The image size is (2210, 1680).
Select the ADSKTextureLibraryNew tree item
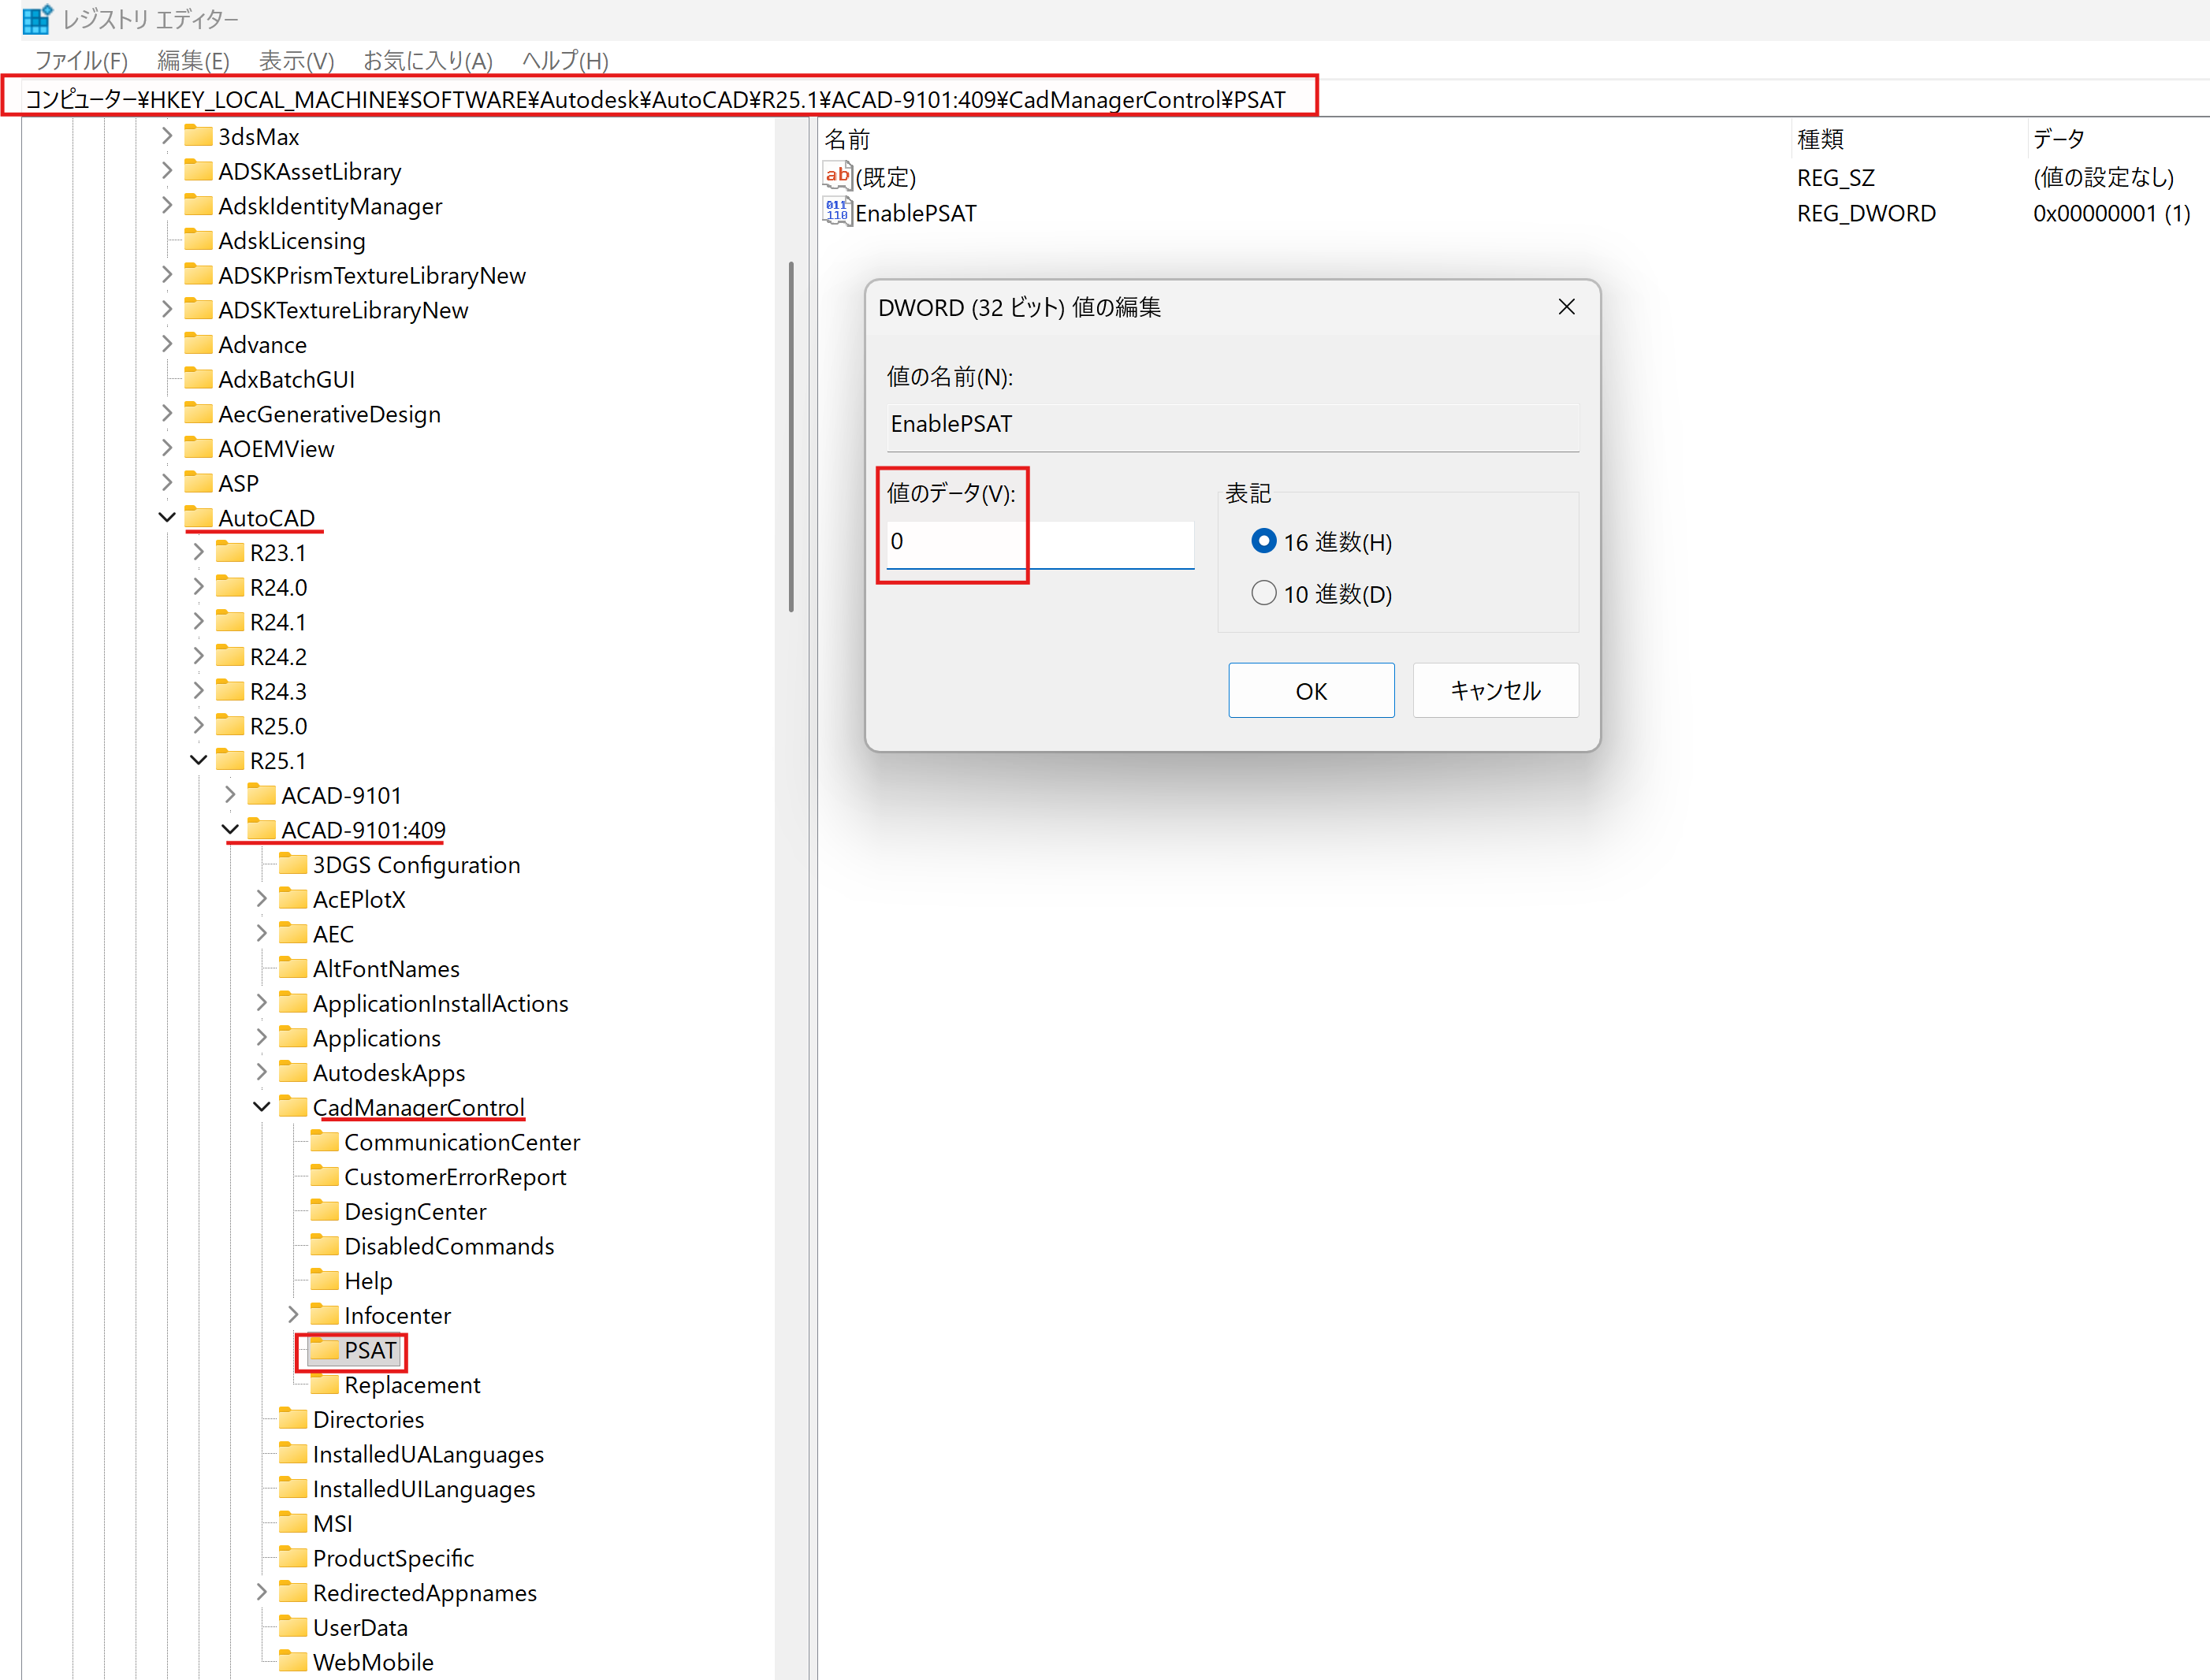pos(343,310)
